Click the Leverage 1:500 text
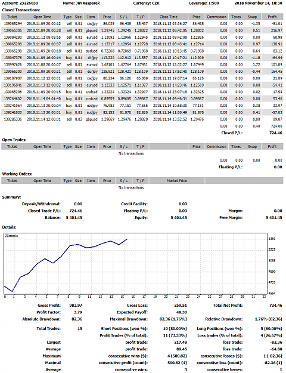The width and height of the screenshot is (286, 373). coord(204,4)
